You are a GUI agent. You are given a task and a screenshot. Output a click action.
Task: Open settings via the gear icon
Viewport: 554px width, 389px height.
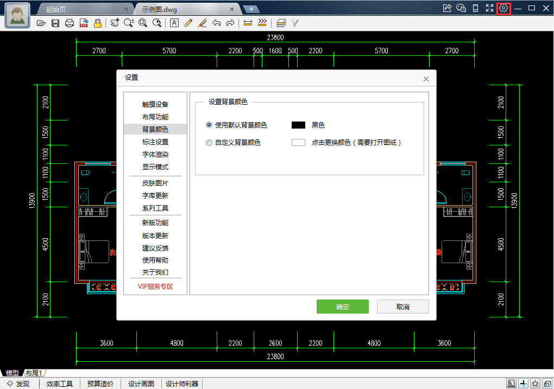click(503, 8)
